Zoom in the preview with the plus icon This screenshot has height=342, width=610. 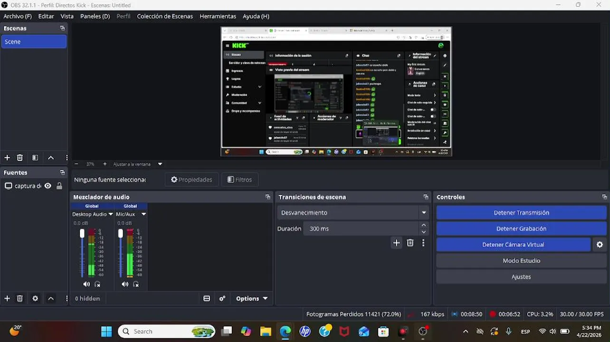105,164
